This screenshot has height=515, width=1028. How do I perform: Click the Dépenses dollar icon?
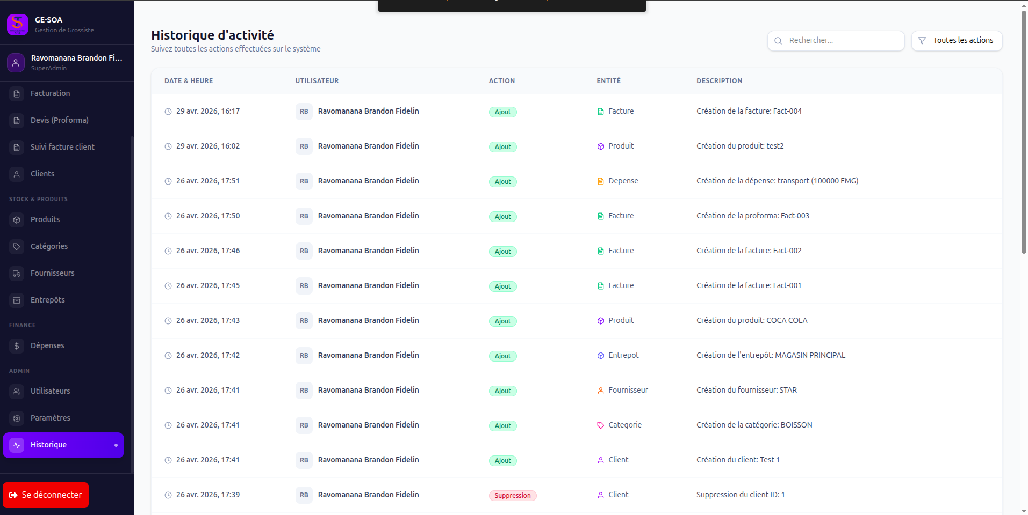[17, 346]
